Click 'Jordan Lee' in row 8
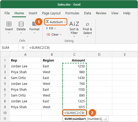The width and height of the screenshot is (138, 122). (x=25, y=101)
